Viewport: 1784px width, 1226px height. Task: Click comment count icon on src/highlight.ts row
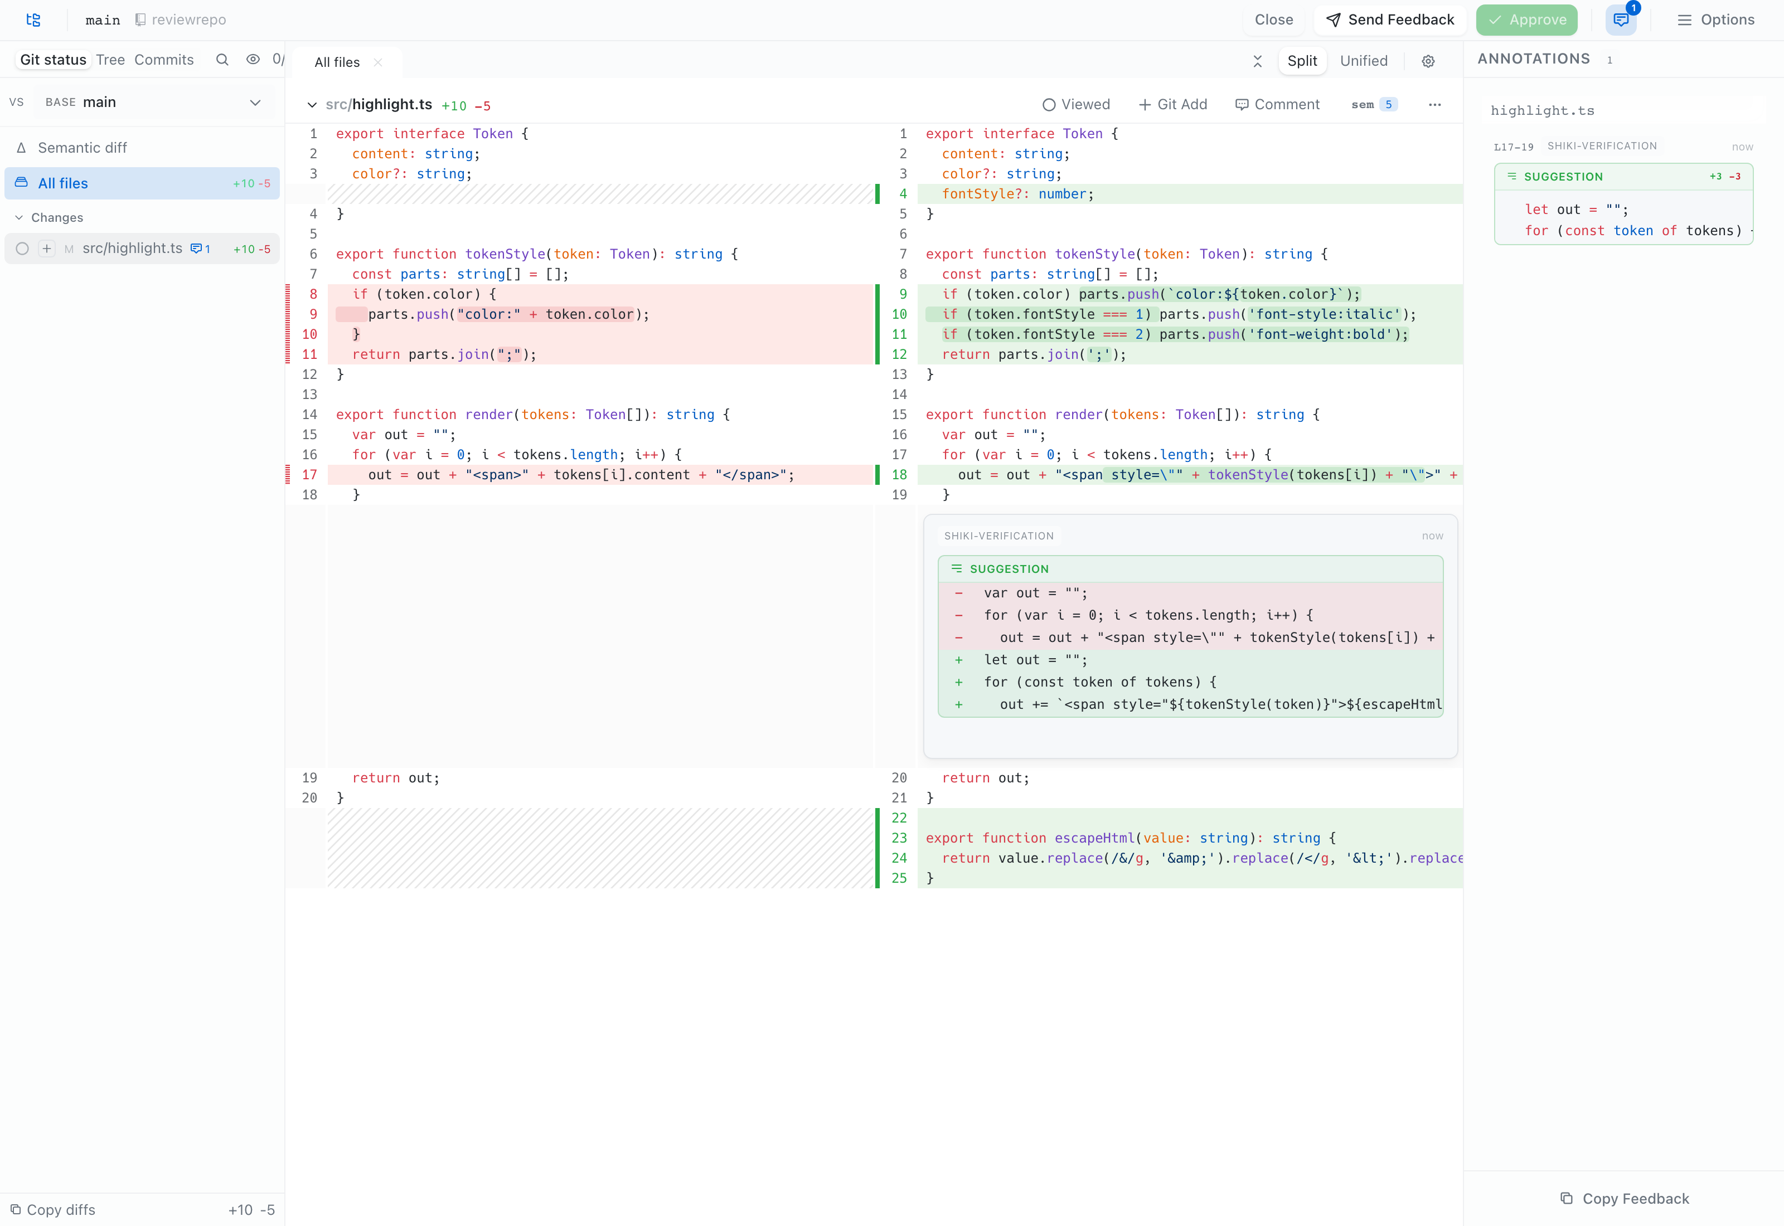[201, 249]
